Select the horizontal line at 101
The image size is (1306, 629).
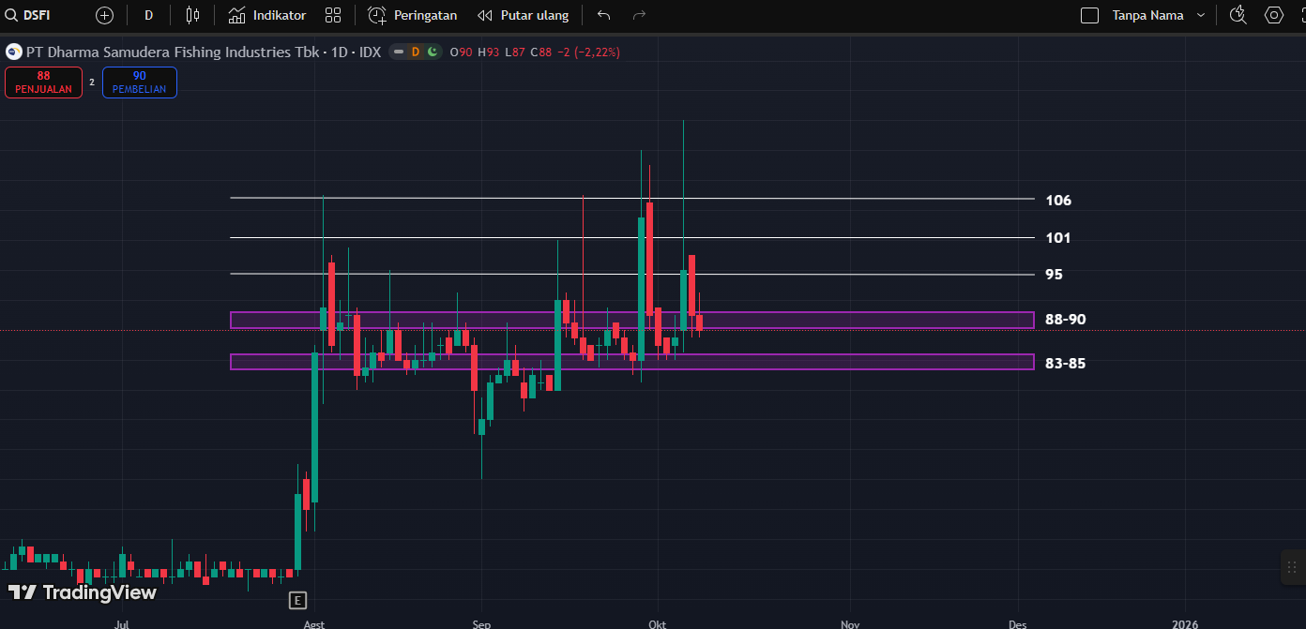631,237
